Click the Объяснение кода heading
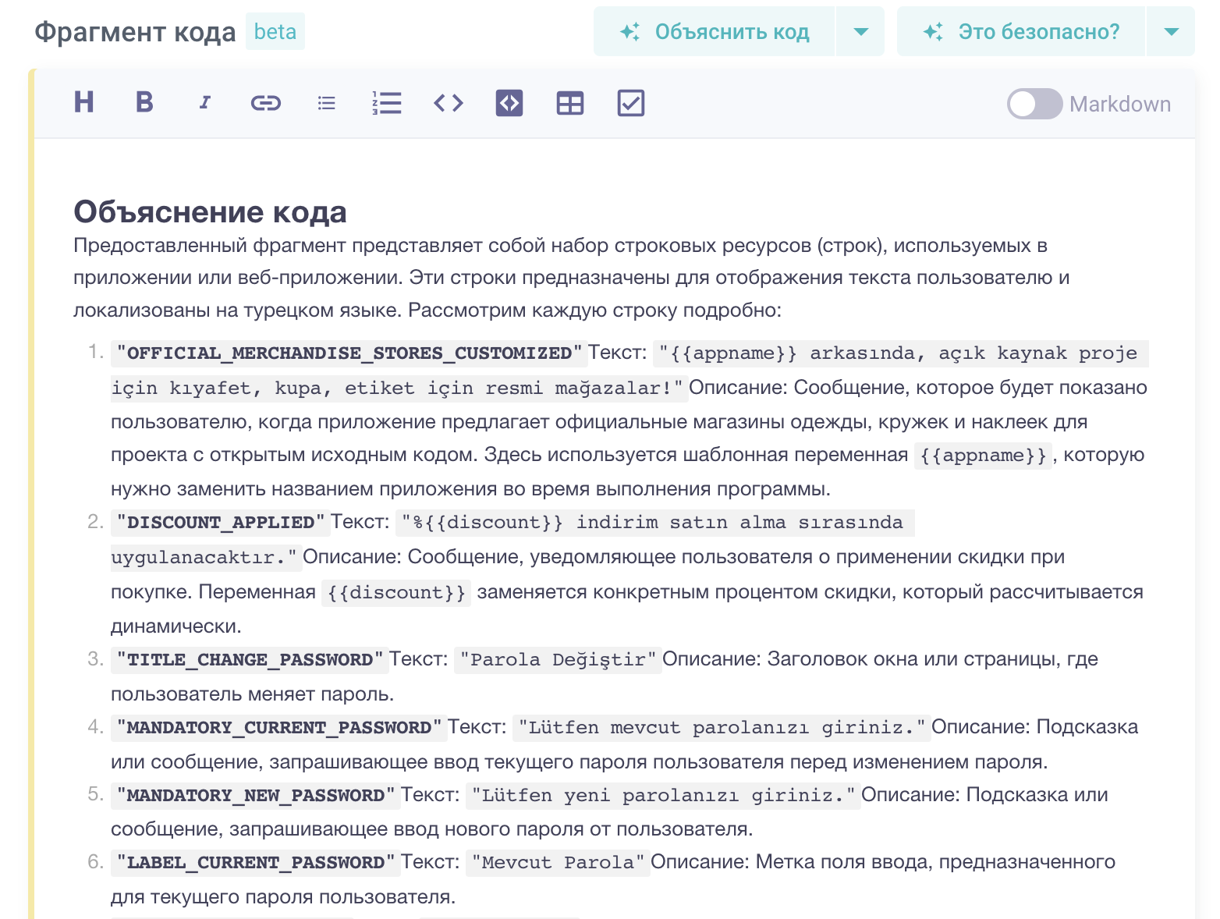The width and height of the screenshot is (1220, 919). coord(210,211)
